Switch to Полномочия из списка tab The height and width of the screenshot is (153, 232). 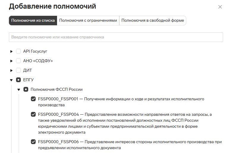33,21
